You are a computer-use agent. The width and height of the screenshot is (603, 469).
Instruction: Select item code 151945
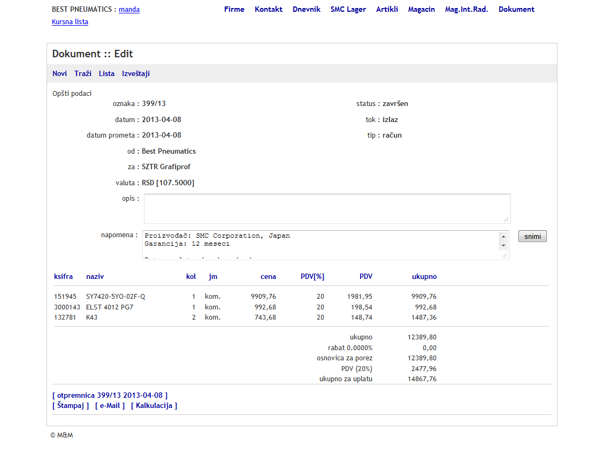click(x=65, y=297)
